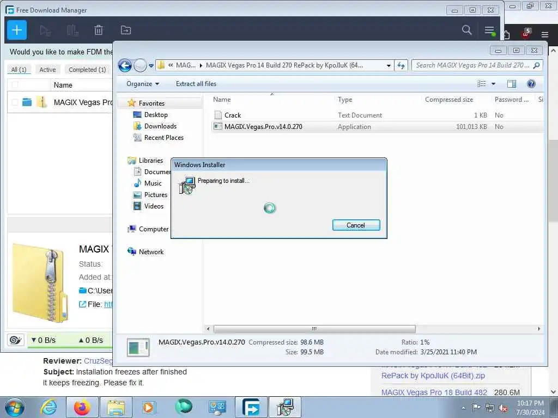Open the File link in FDM details
558x418 pixels.
click(x=108, y=304)
